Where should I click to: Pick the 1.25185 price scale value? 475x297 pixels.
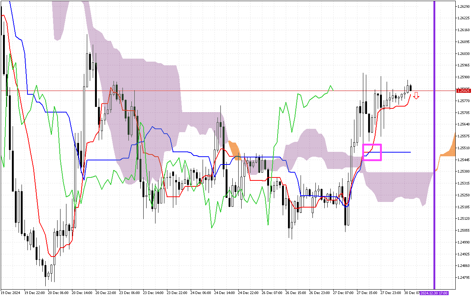click(463, 207)
